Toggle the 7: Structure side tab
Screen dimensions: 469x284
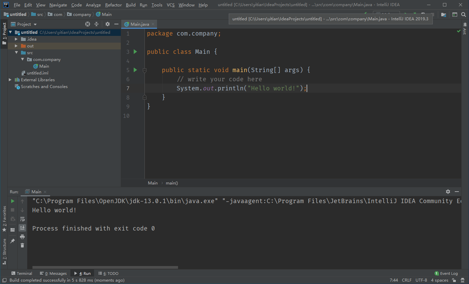click(4, 252)
